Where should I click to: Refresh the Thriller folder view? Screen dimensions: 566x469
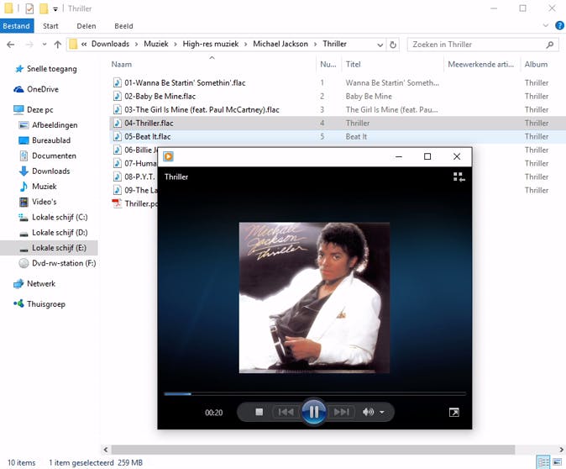[x=392, y=45]
